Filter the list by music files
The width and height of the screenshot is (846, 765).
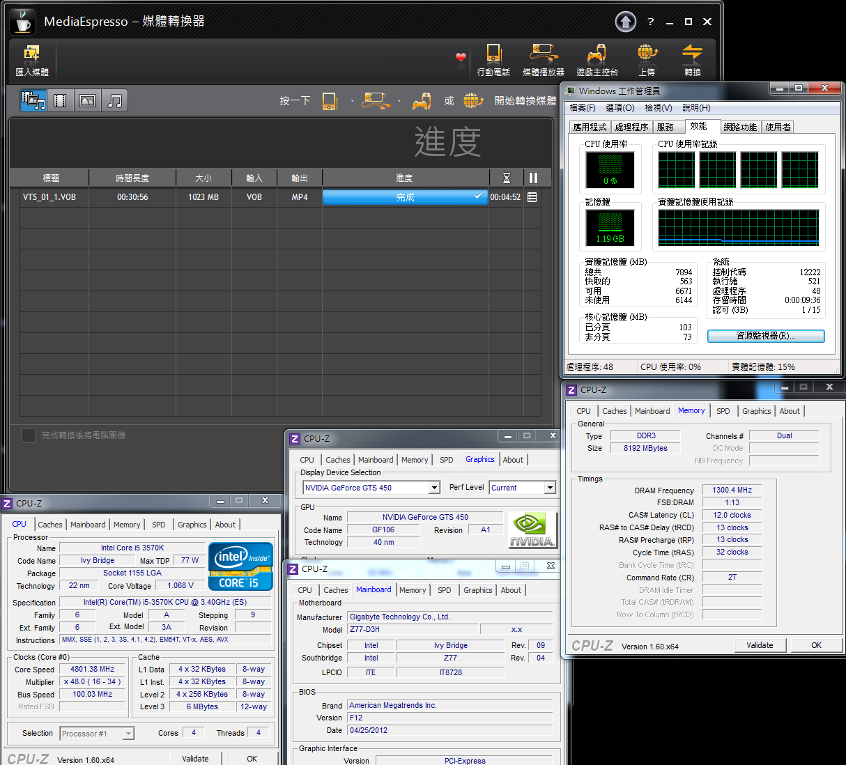pos(115,101)
